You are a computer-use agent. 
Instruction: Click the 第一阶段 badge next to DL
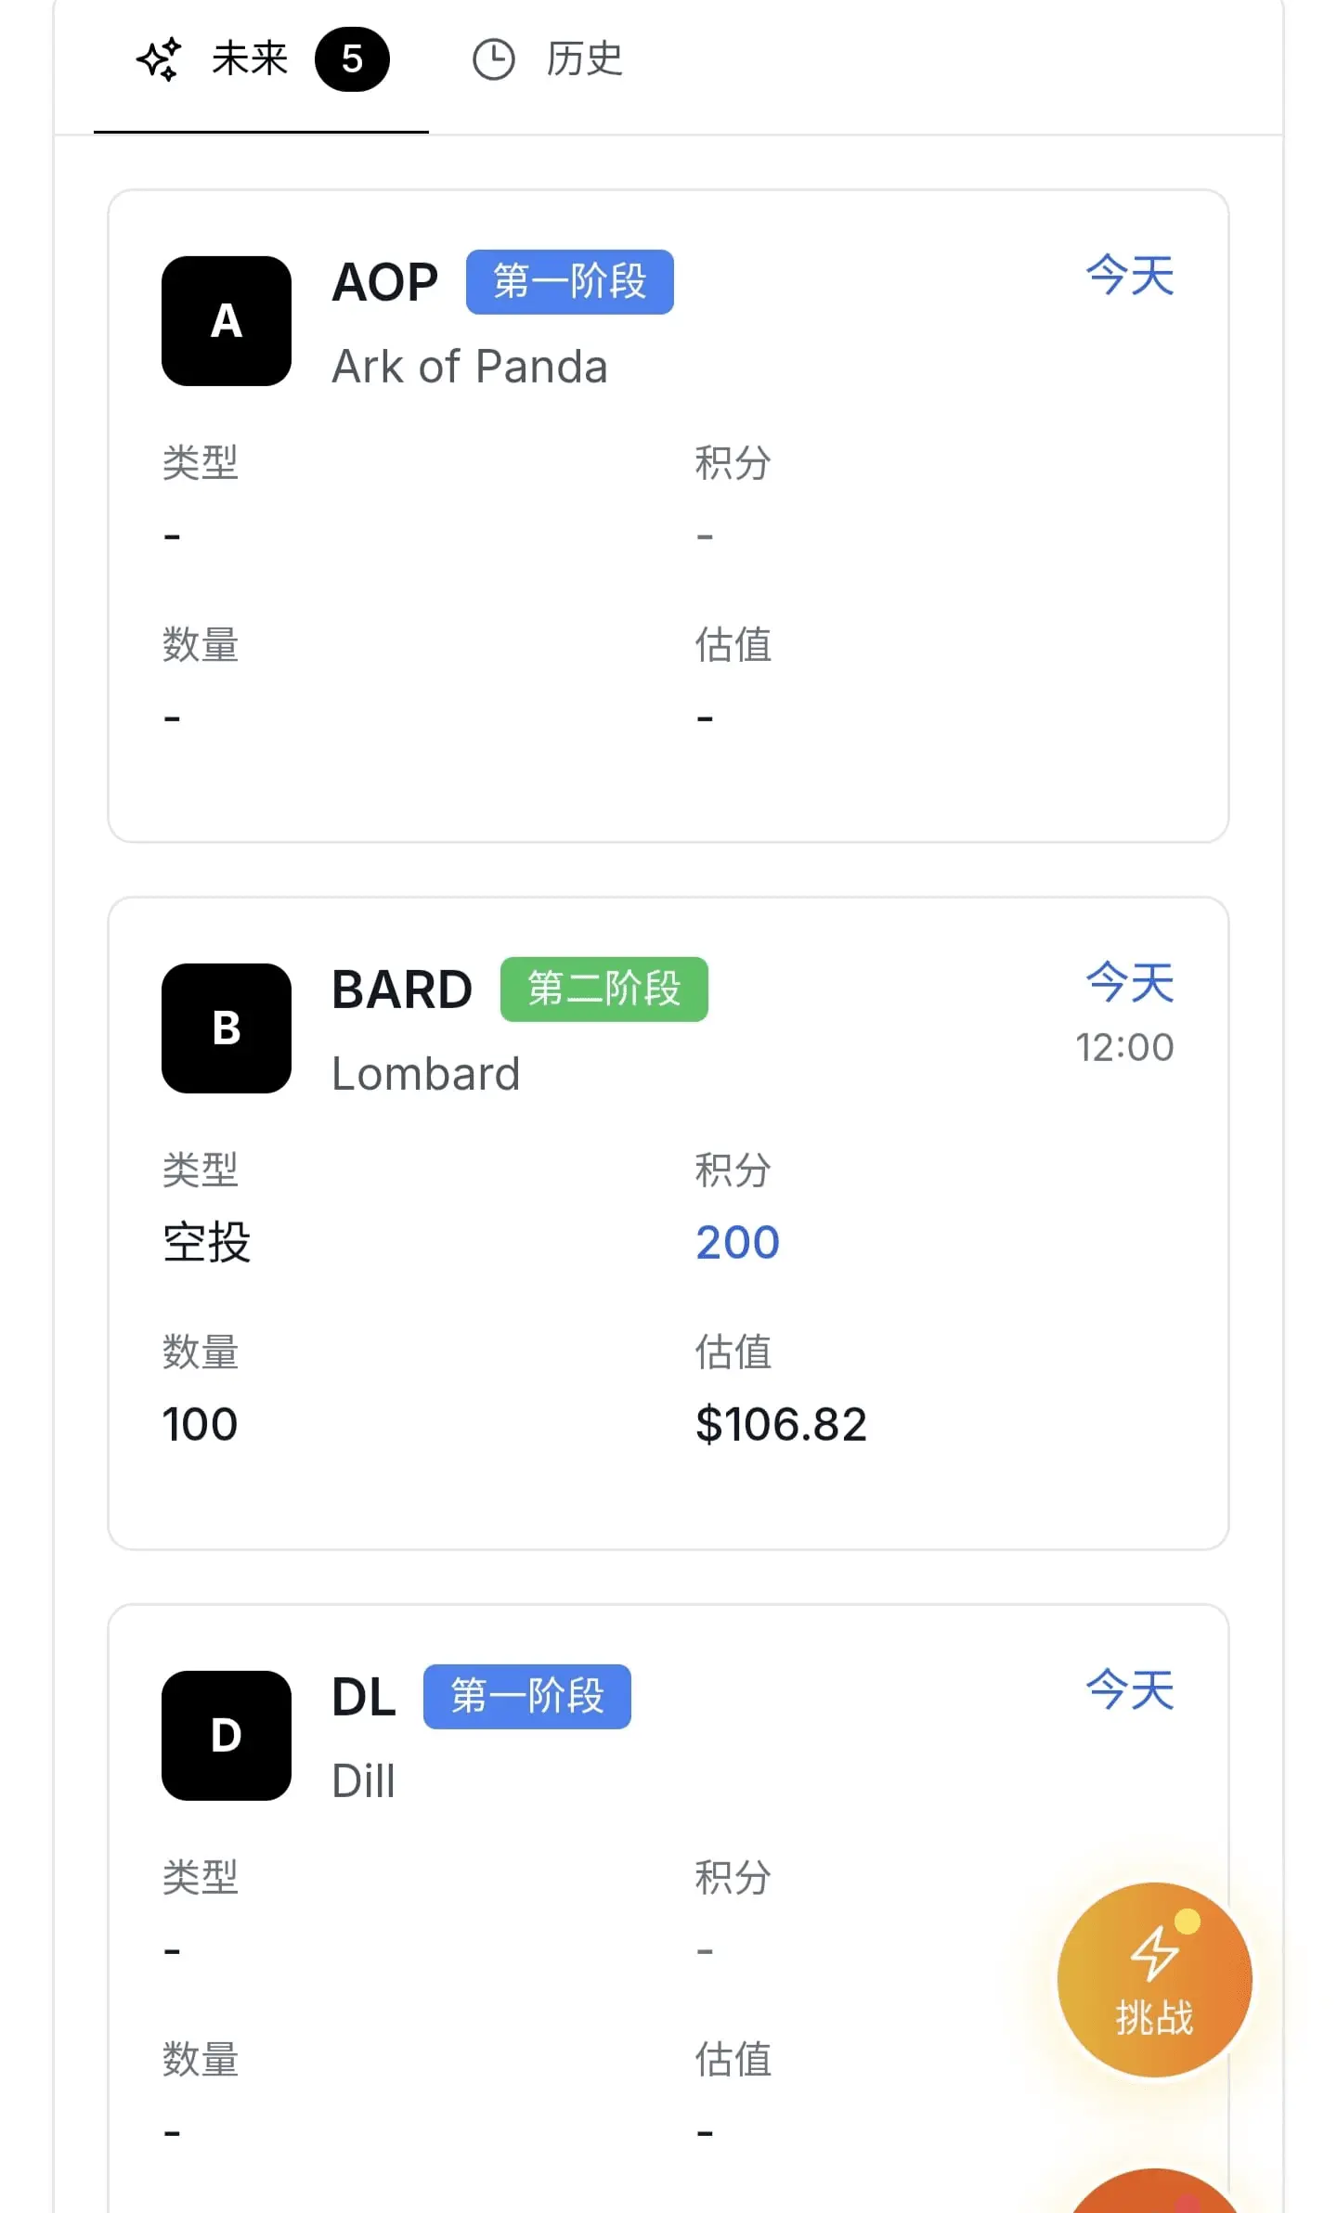pos(527,1697)
